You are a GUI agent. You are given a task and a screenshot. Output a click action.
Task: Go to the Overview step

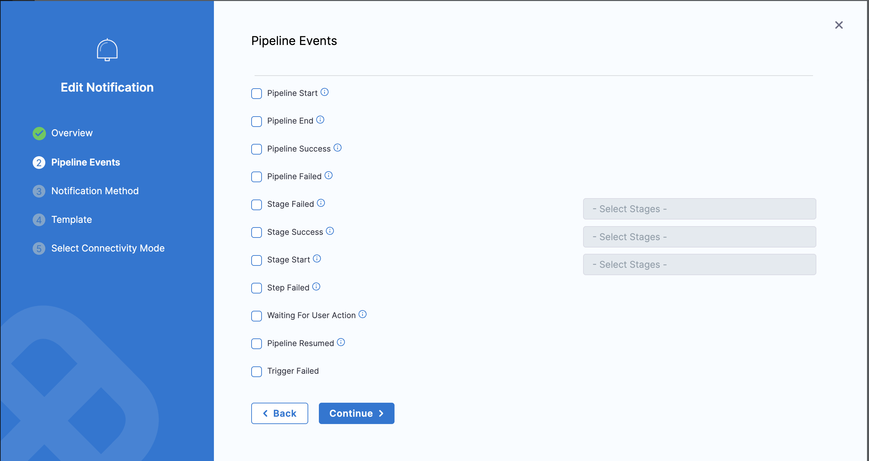point(72,133)
